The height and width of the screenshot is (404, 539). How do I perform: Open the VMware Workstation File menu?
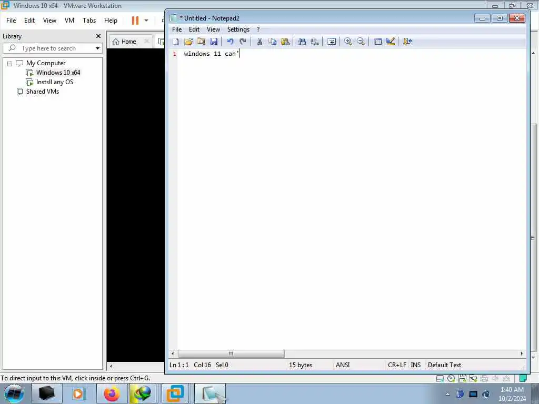[x=11, y=21]
